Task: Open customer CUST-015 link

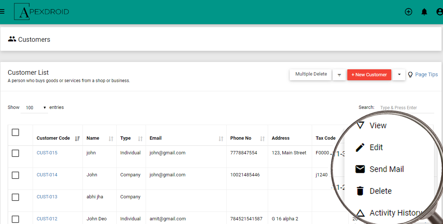Action: [47, 153]
